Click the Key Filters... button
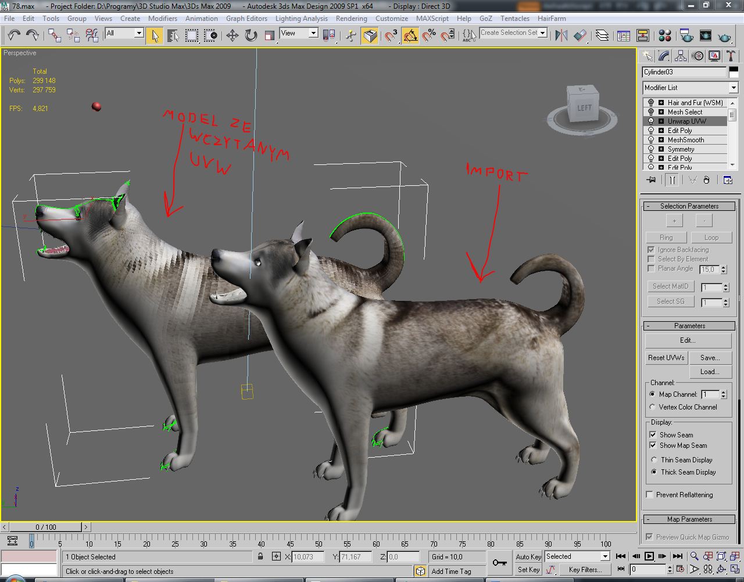744x582 pixels. tap(585, 570)
